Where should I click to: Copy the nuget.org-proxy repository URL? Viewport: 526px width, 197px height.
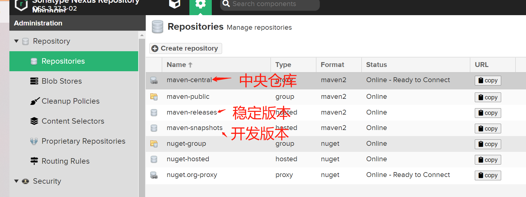[488, 175]
